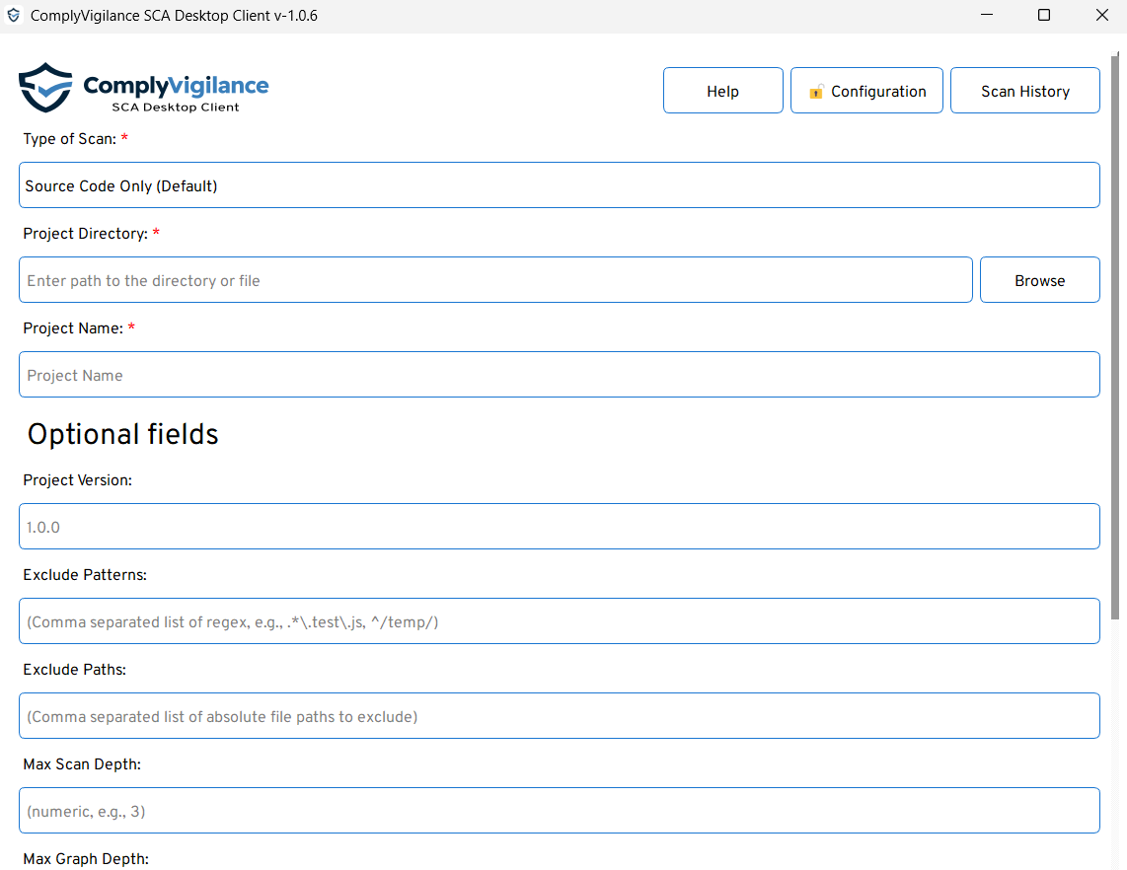This screenshot has width=1127, height=870.
Task: Focus the Project Directory path field
Action: click(x=495, y=280)
